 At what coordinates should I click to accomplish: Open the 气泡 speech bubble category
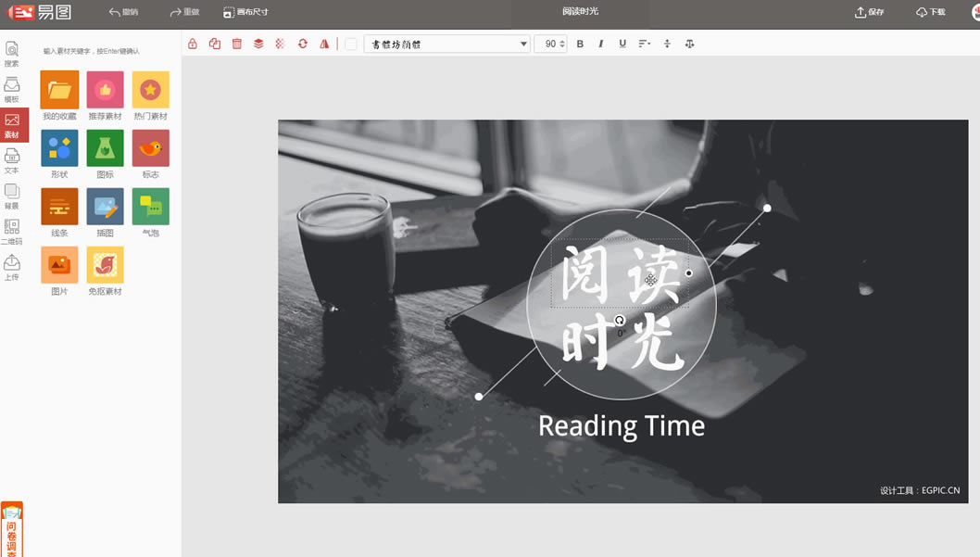(x=150, y=207)
